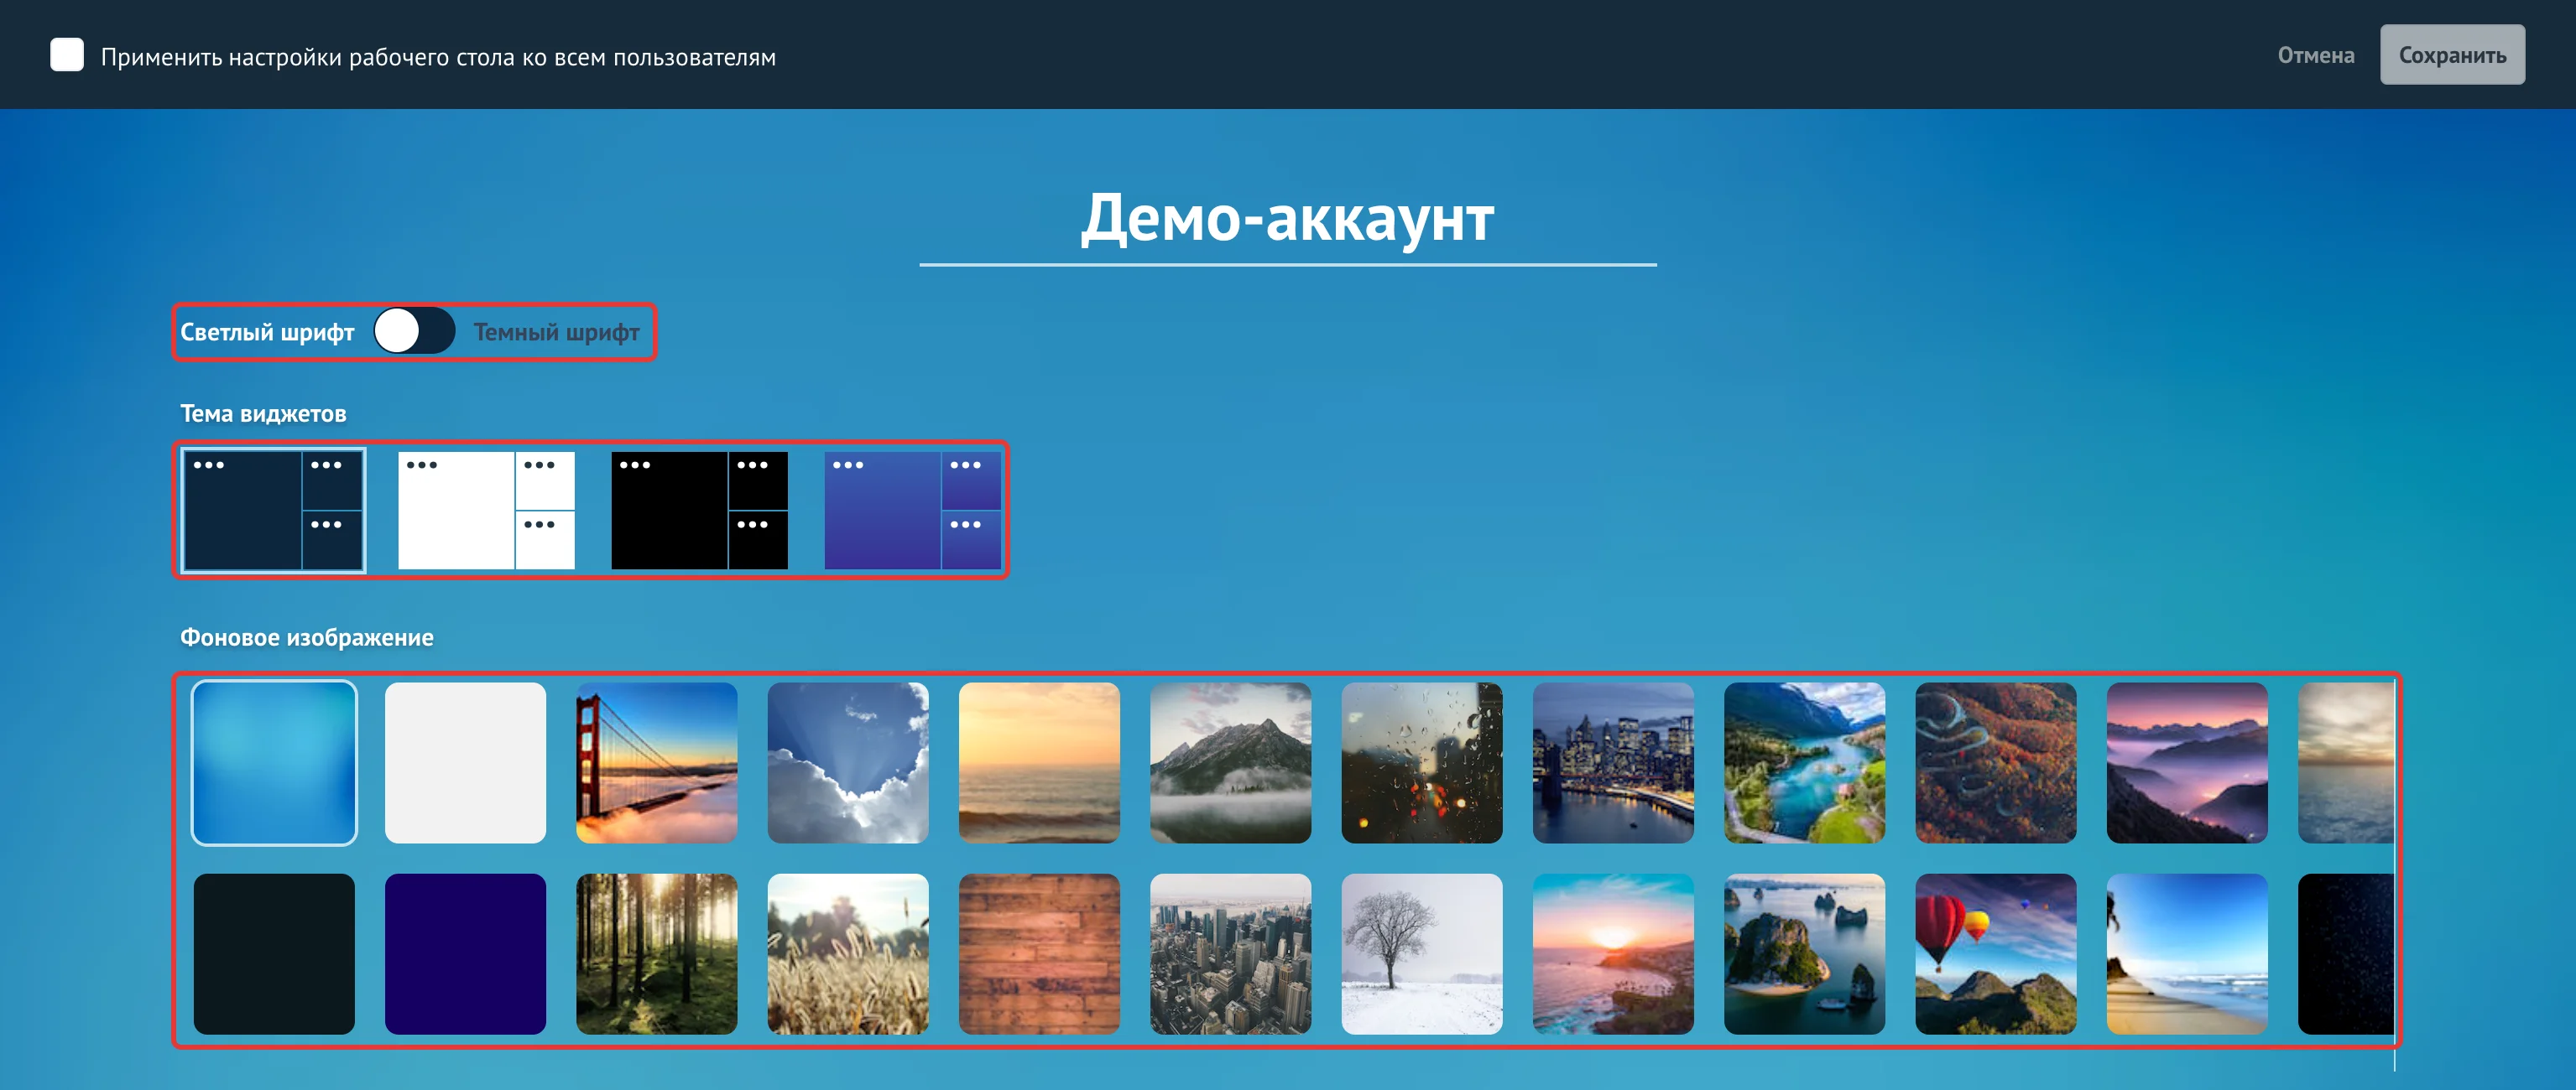Choose the purple gradient widget theme

[912, 510]
